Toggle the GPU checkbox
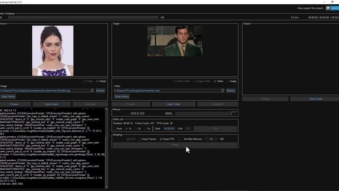Screen dimensions: 339x191 (x=128, y=139)
